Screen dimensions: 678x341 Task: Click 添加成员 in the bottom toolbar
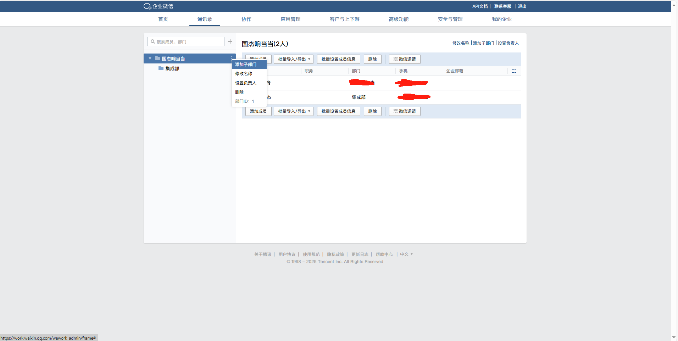[x=258, y=111]
